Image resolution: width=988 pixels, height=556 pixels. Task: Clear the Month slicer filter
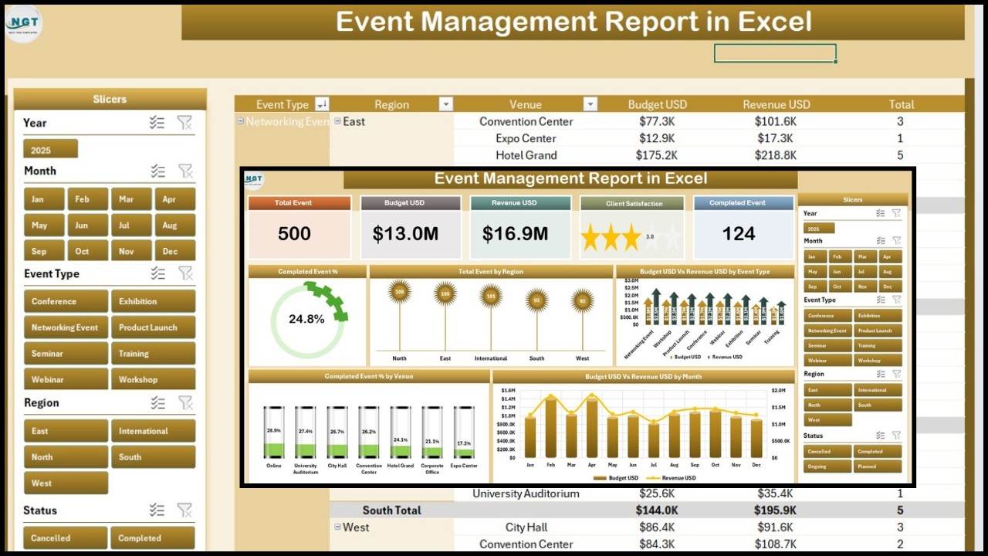click(184, 171)
